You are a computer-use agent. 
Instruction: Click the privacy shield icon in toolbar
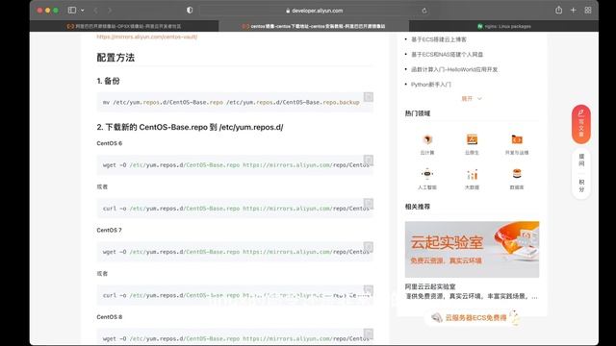point(190,11)
